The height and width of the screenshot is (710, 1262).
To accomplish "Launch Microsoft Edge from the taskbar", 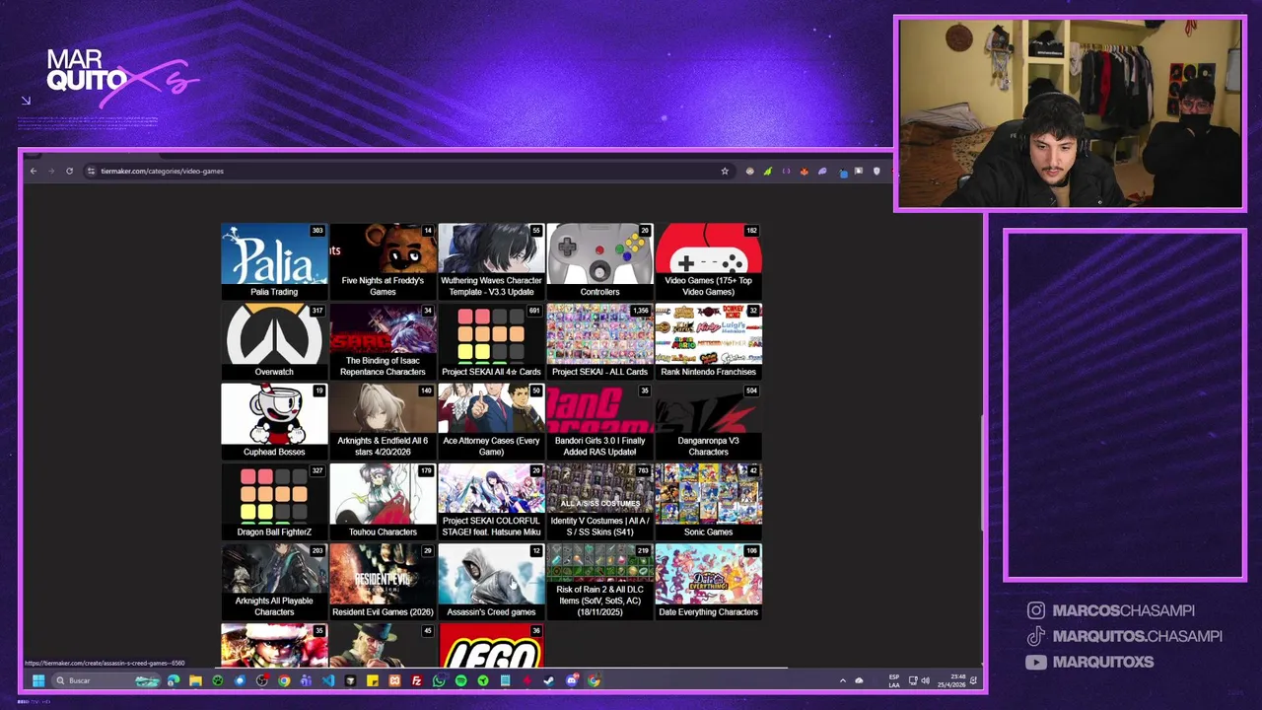I will (174, 680).
